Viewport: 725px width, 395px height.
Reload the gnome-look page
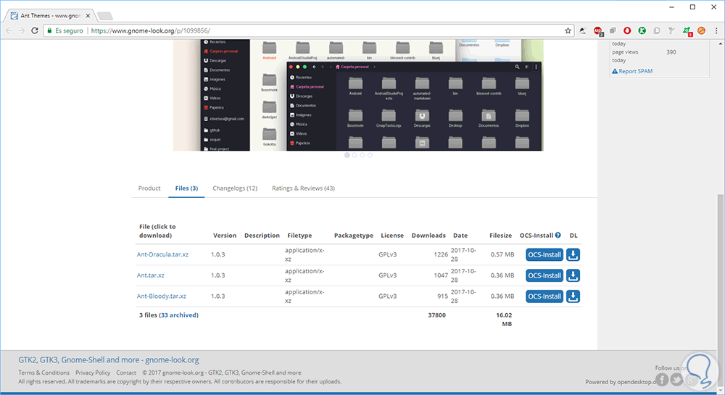coord(35,30)
